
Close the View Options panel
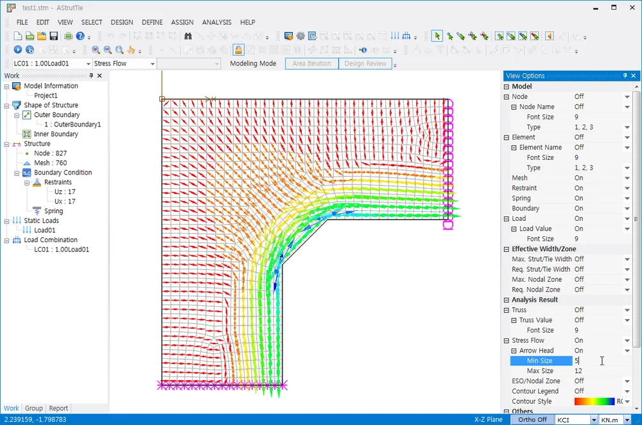point(634,75)
